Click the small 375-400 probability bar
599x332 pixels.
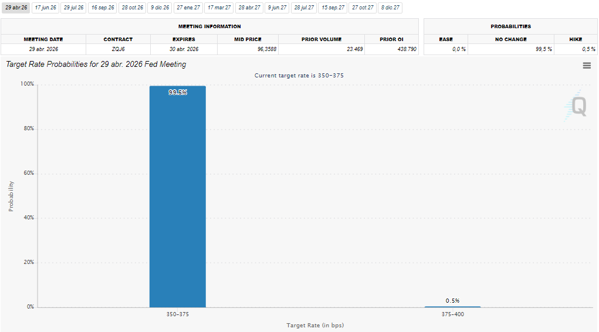pyautogui.click(x=452, y=306)
